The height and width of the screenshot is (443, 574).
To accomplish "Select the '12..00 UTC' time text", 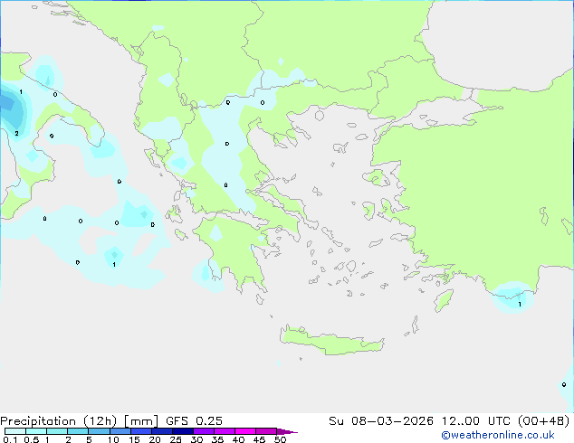I will point(476,421).
